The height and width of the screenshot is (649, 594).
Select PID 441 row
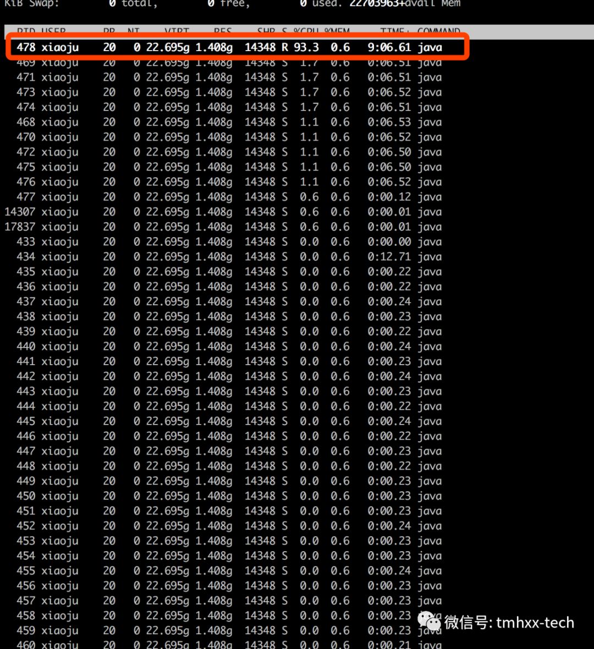pos(26,361)
